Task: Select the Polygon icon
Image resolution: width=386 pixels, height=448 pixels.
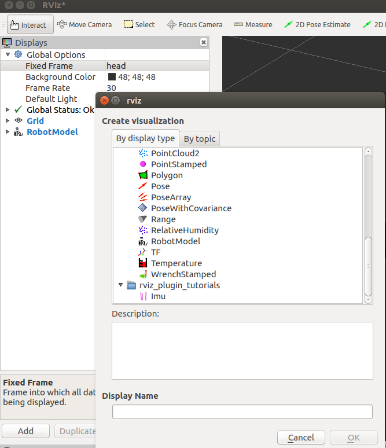Action: [143, 175]
